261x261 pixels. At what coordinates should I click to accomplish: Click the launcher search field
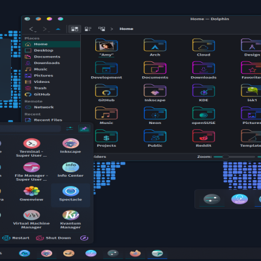pyautogui.click(x=30, y=129)
